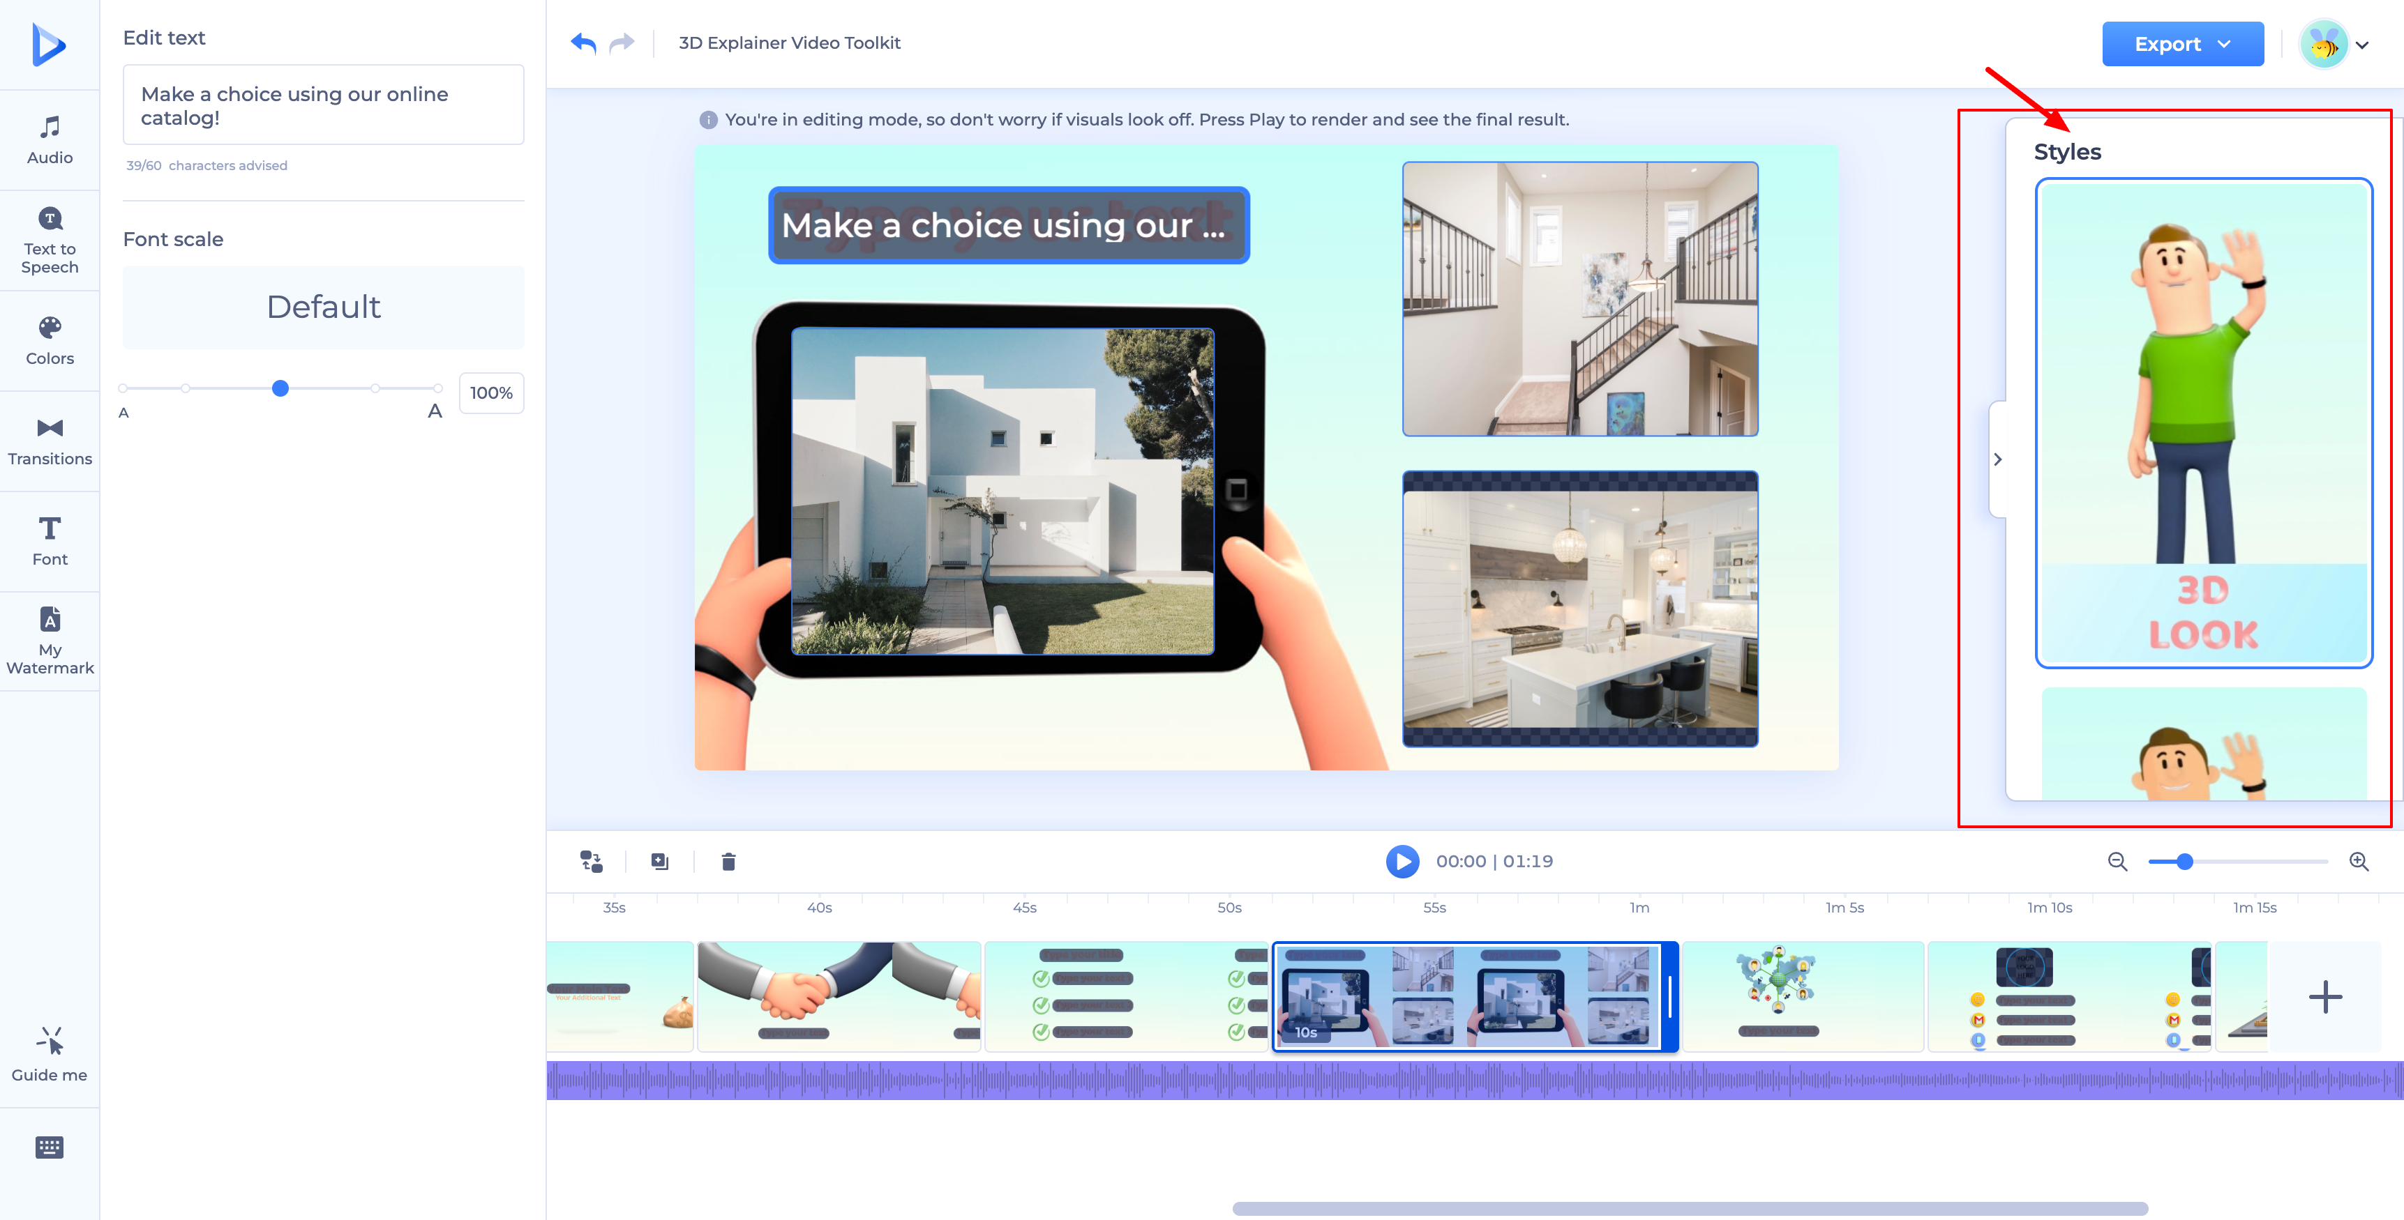This screenshot has width=2404, height=1220.
Task: Open keyboard shortcuts icon
Action: (50, 1147)
